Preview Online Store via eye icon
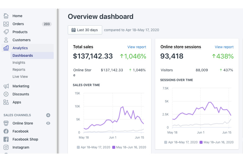This screenshot has height=162, width=243. click(48, 123)
